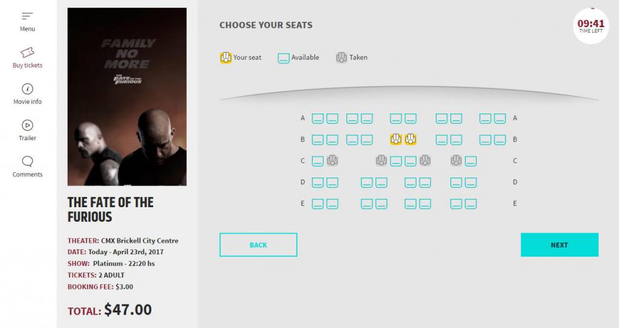Click the first taken seat in row C
The image size is (619, 328).
coord(332,161)
